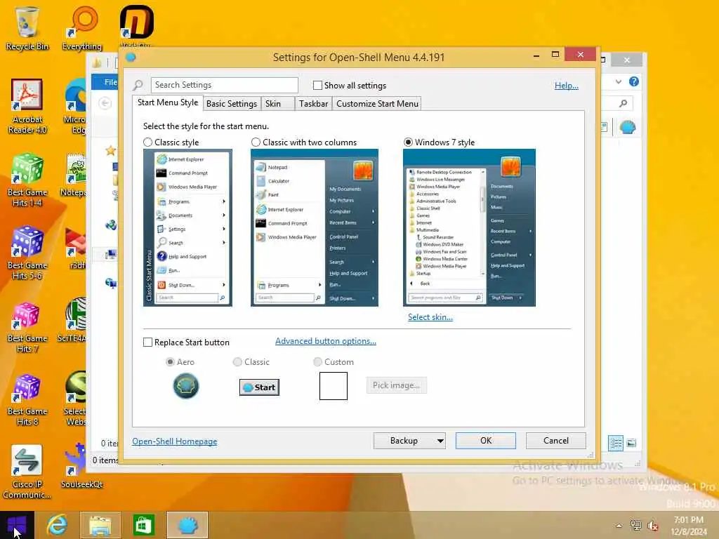Click the two columns style preview
The height and width of the screenshot is (539, 719).
point(315,228)
